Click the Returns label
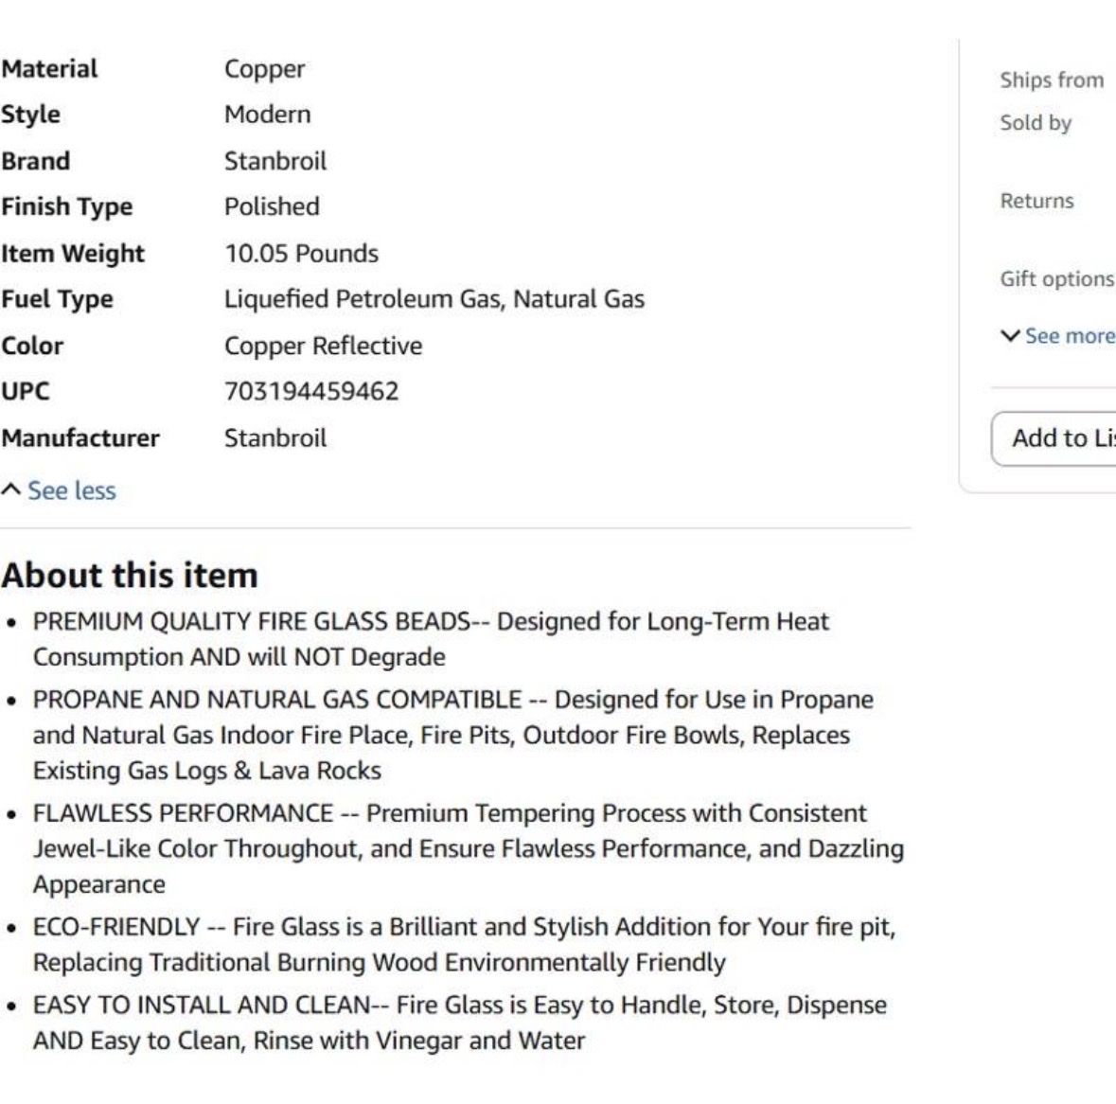The width and height of the screenshot is (1116, 1104). click(1037, 201)
